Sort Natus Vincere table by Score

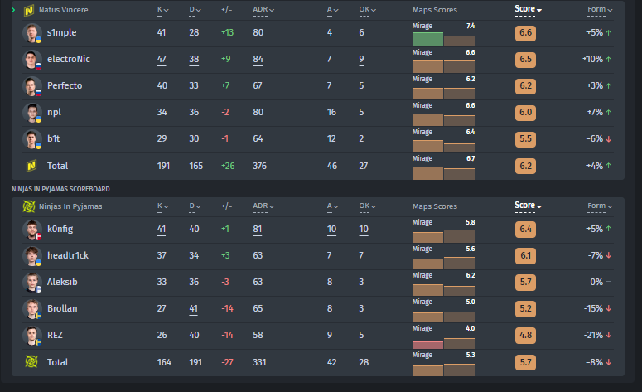[x=527, y=10]
